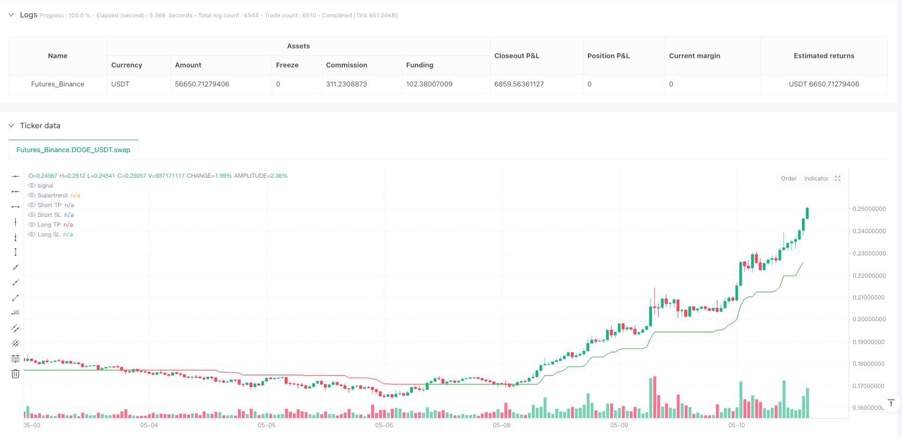Hide the Supertrend indicator line
The width and height of the screenshot is (902, 437).
(x=32, y=196)
